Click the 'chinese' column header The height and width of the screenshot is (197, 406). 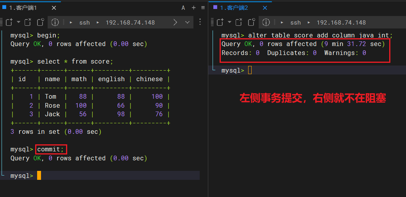coord(149,79)
